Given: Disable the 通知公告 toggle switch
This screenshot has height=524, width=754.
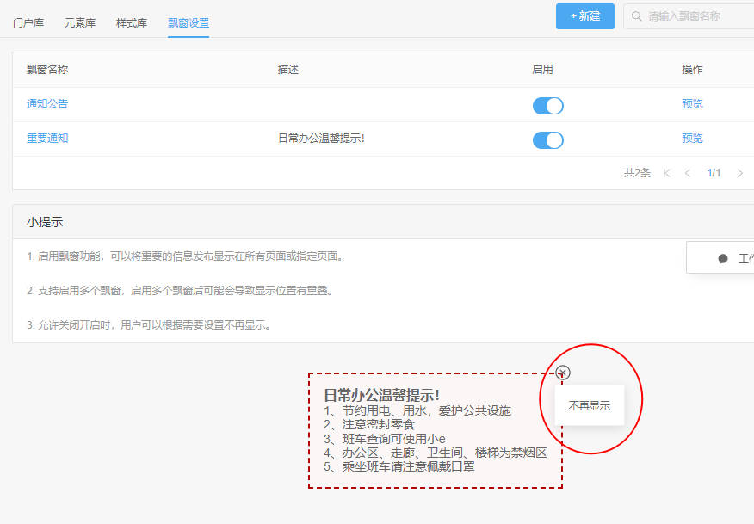Looking at the screenshot, I should (547, 105).
